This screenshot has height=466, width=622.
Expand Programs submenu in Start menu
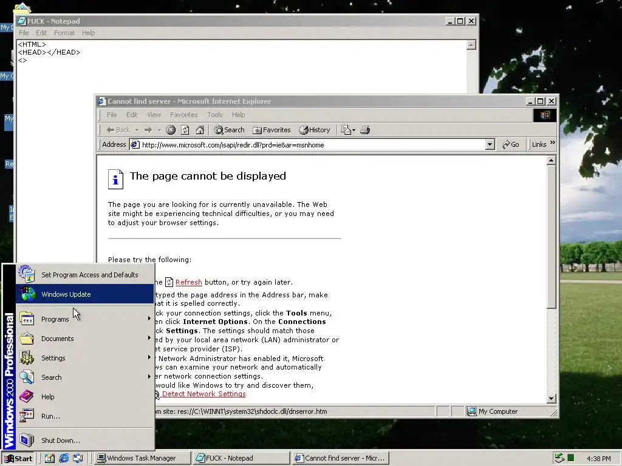tap(85, 319)
